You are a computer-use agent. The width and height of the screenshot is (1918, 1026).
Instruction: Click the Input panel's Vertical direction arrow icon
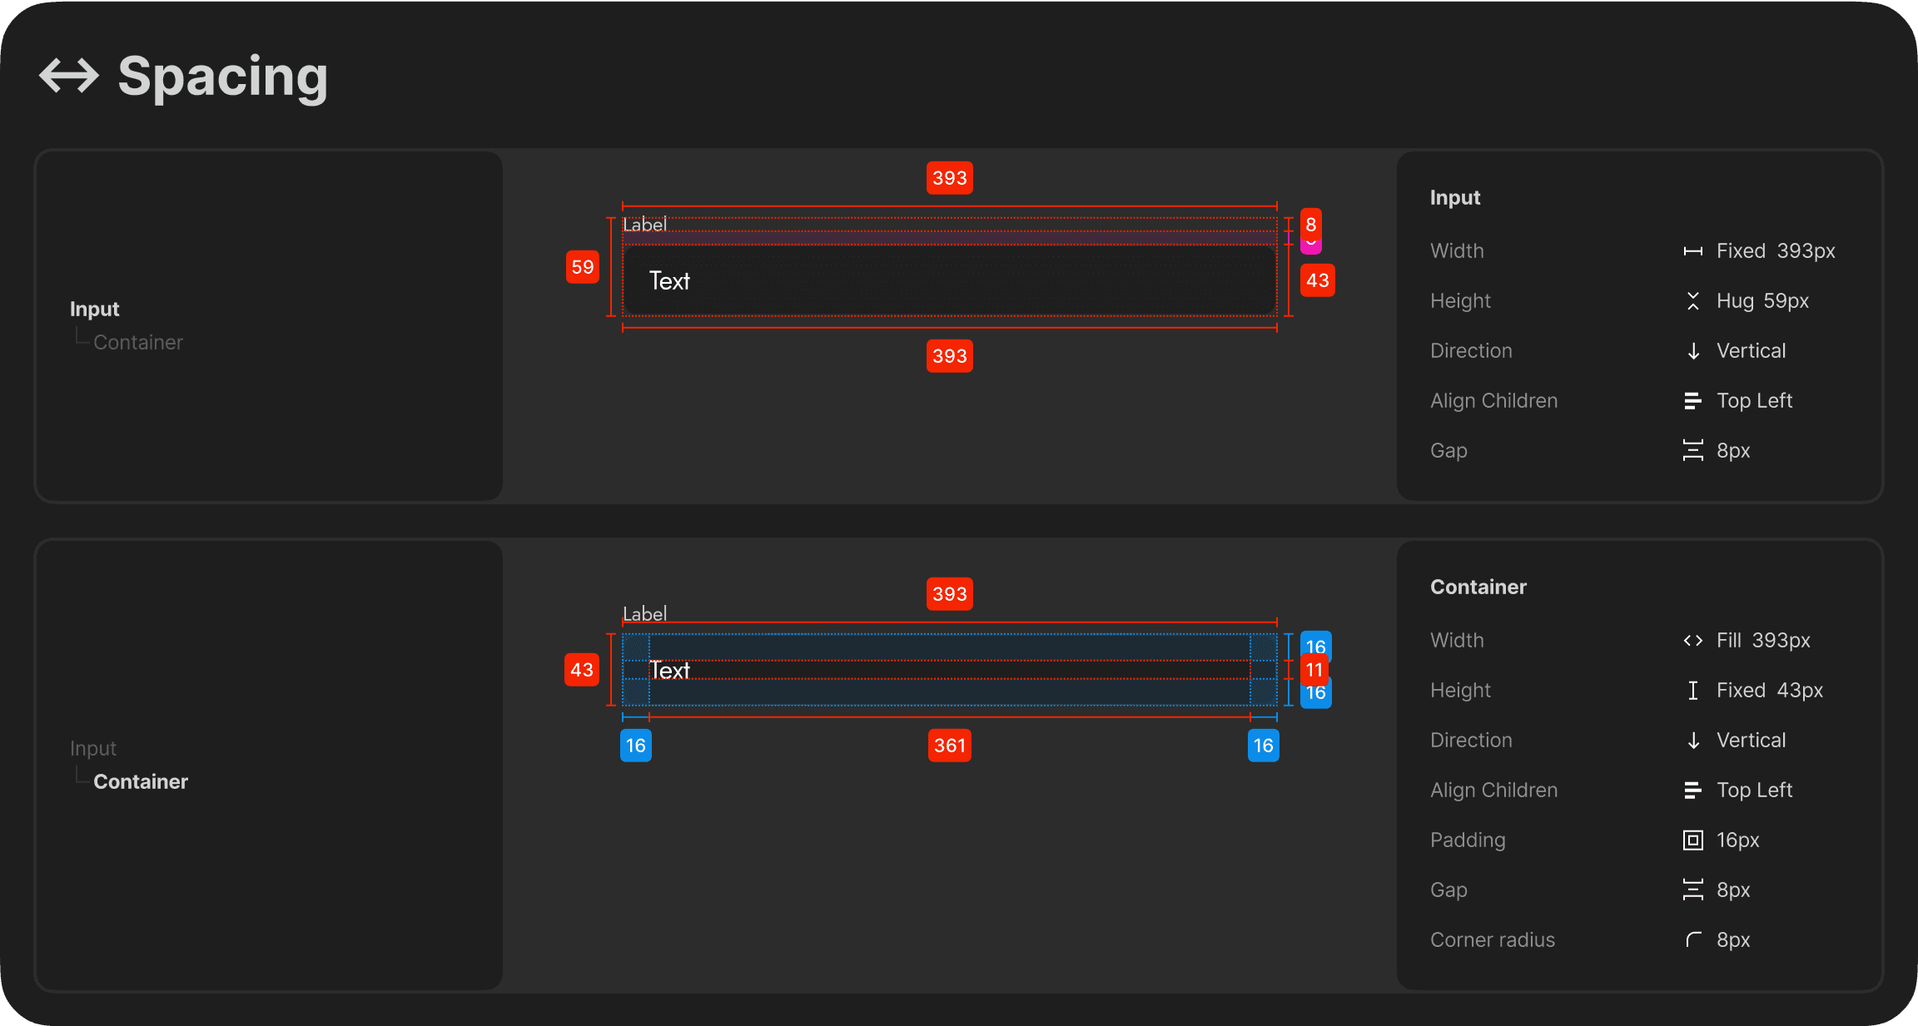1692,351
